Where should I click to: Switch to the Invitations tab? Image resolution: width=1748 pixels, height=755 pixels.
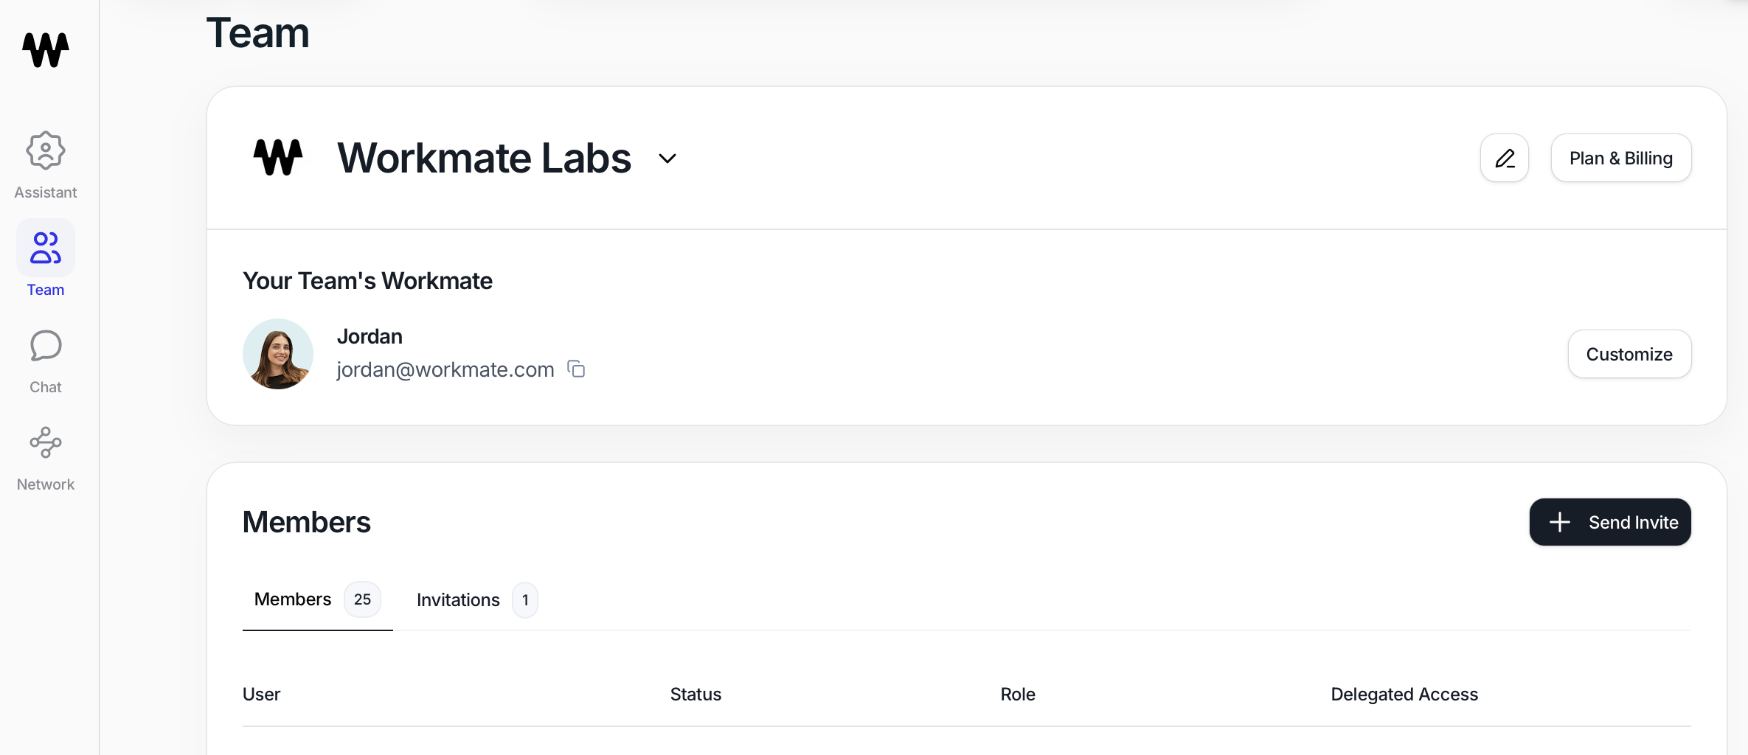coord(476,600)
